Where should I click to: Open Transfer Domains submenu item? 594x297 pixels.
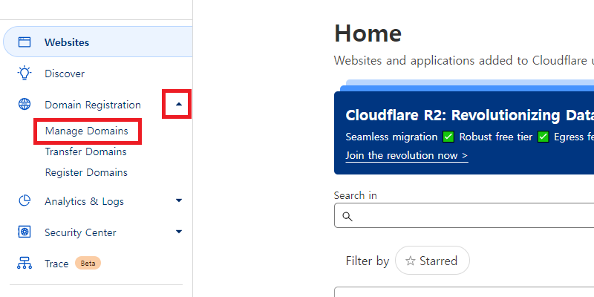click(x=86, y=151)
